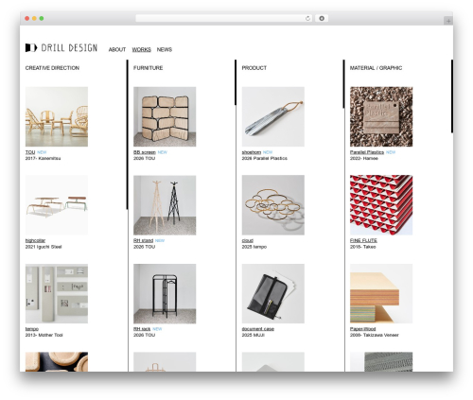Follow the highcollar link
473x400 pixels.
point(35,240)
